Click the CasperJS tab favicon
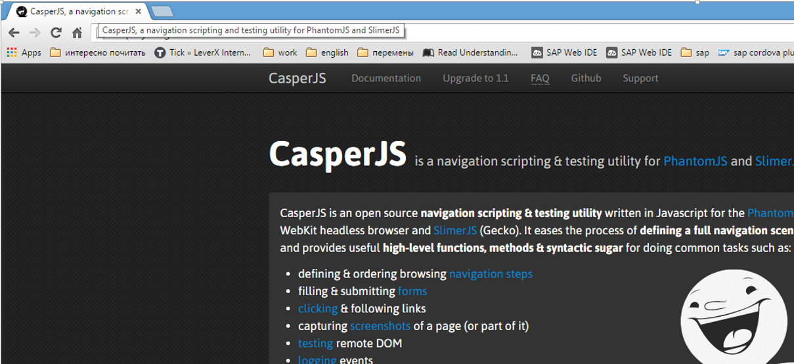The image size is (794, 364). click(x=22, y=12)
